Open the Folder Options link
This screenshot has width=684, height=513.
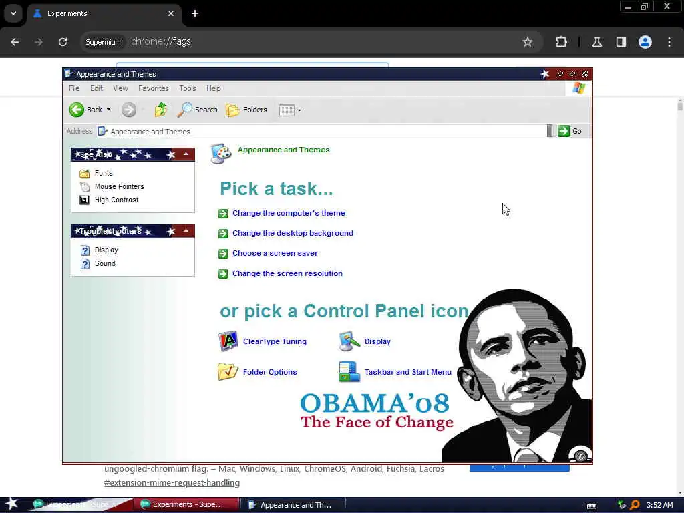coord(270,372)
